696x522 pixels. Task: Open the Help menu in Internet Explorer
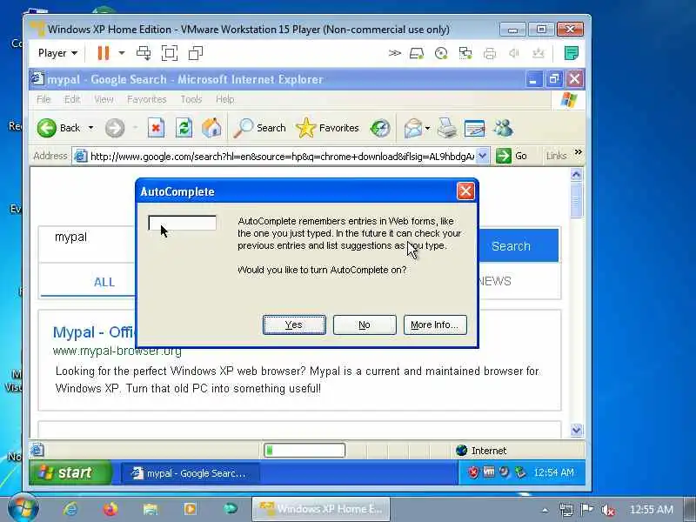point(224,99)
